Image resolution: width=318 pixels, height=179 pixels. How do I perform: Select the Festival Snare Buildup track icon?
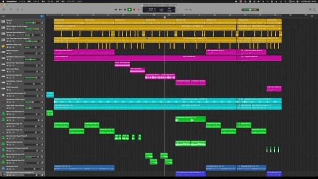[3, 34]
